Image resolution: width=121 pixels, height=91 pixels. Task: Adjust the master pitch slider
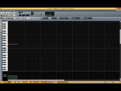coord(43,14)
